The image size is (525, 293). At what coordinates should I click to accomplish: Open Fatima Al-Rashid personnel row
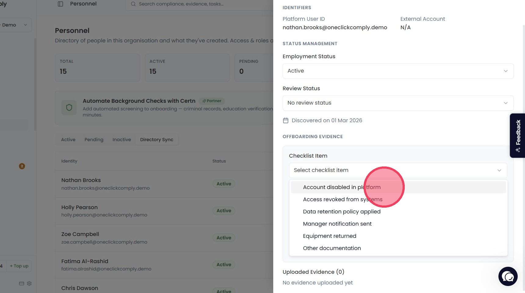coord(164,265)
